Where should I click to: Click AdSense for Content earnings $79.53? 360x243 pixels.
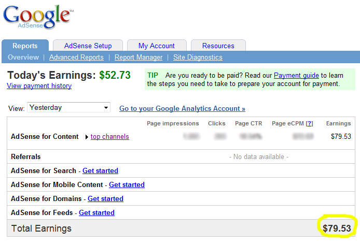341,136
